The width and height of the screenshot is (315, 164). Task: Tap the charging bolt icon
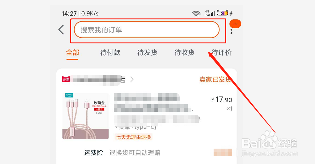click(x=231, y=13)
